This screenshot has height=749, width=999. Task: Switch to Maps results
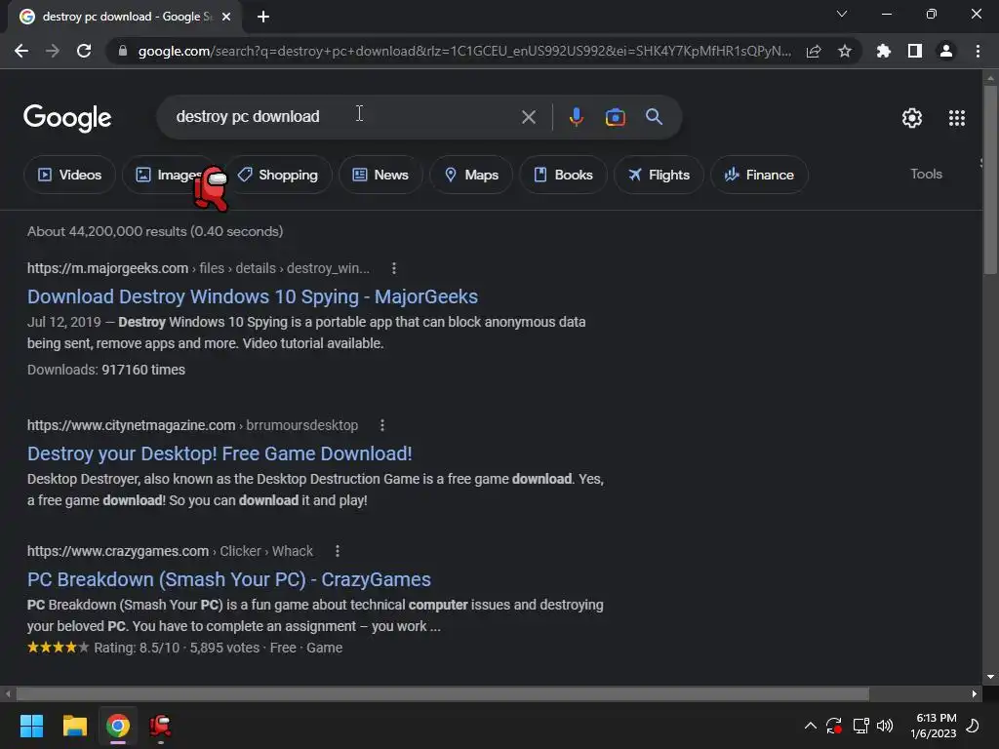471,175
